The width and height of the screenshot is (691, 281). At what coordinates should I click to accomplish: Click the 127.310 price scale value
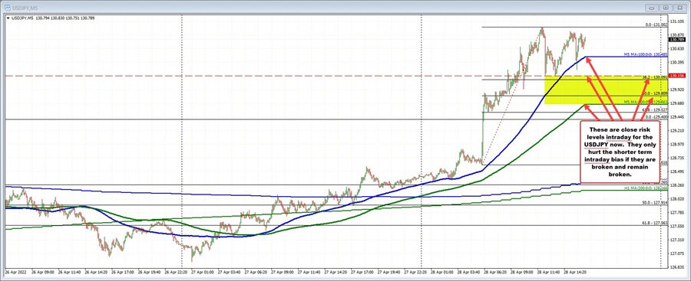(x=677, y=240)
